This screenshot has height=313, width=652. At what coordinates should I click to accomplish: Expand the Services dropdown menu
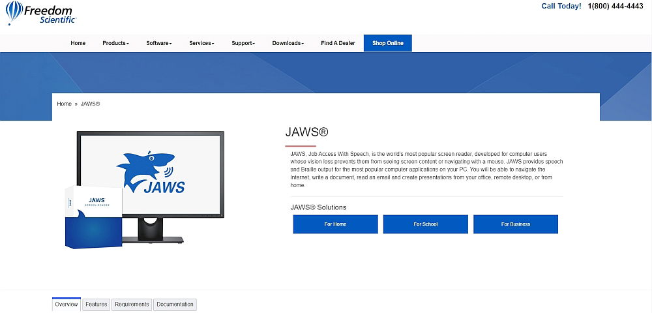point(201,43)
